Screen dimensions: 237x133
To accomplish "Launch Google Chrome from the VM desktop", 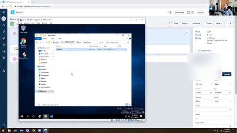I will coord(23,43).
